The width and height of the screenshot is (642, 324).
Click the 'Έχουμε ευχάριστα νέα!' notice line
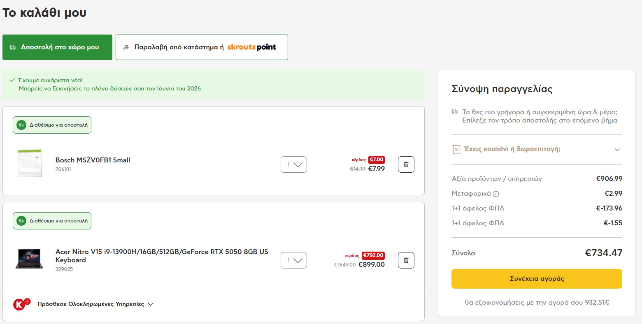point(50,80)
